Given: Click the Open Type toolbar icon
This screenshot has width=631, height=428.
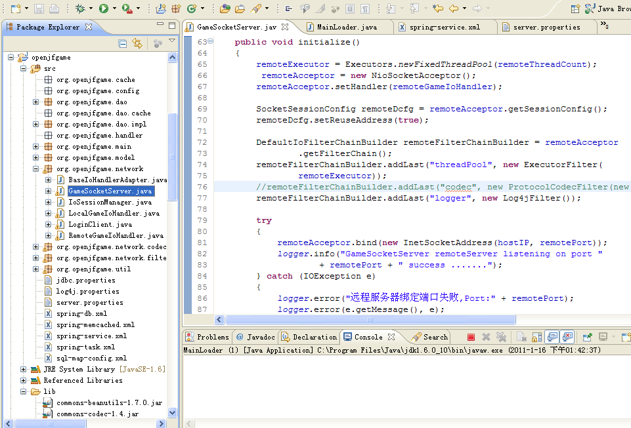Looking at the screenshot, I should coord(225,9).
